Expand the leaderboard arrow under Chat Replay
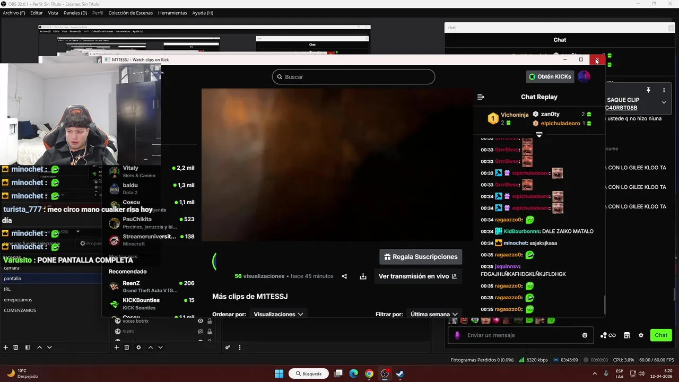679x382 pixels. 539,135
